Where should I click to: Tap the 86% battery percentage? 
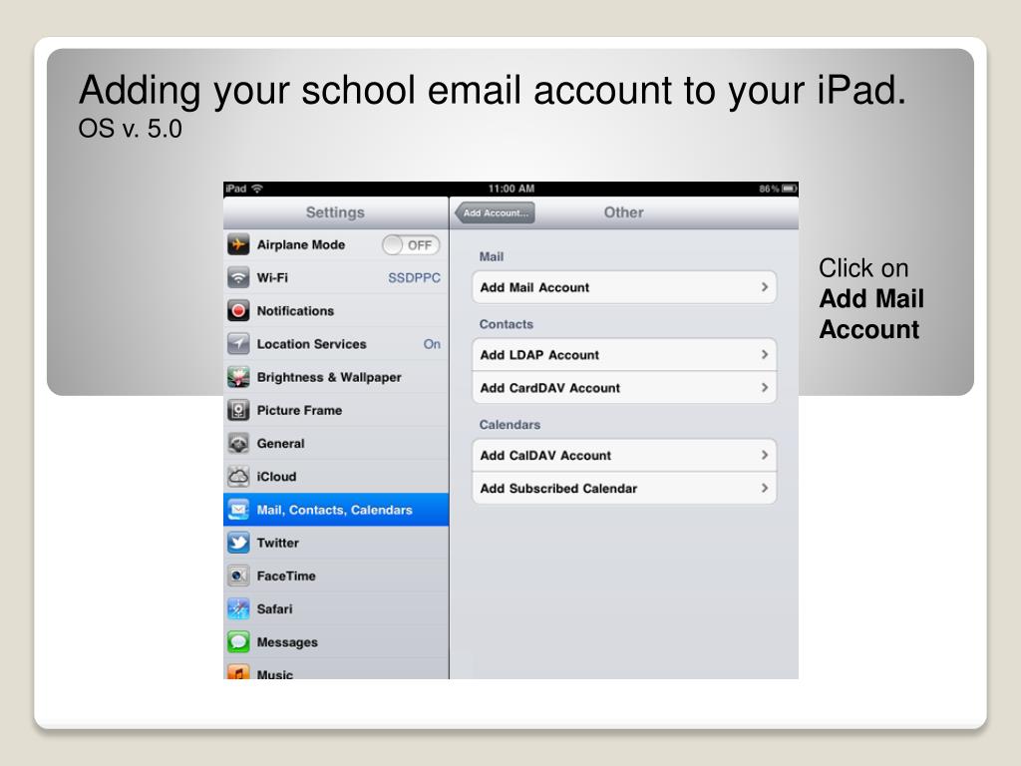pyautogui.click(x=769, y=189)
